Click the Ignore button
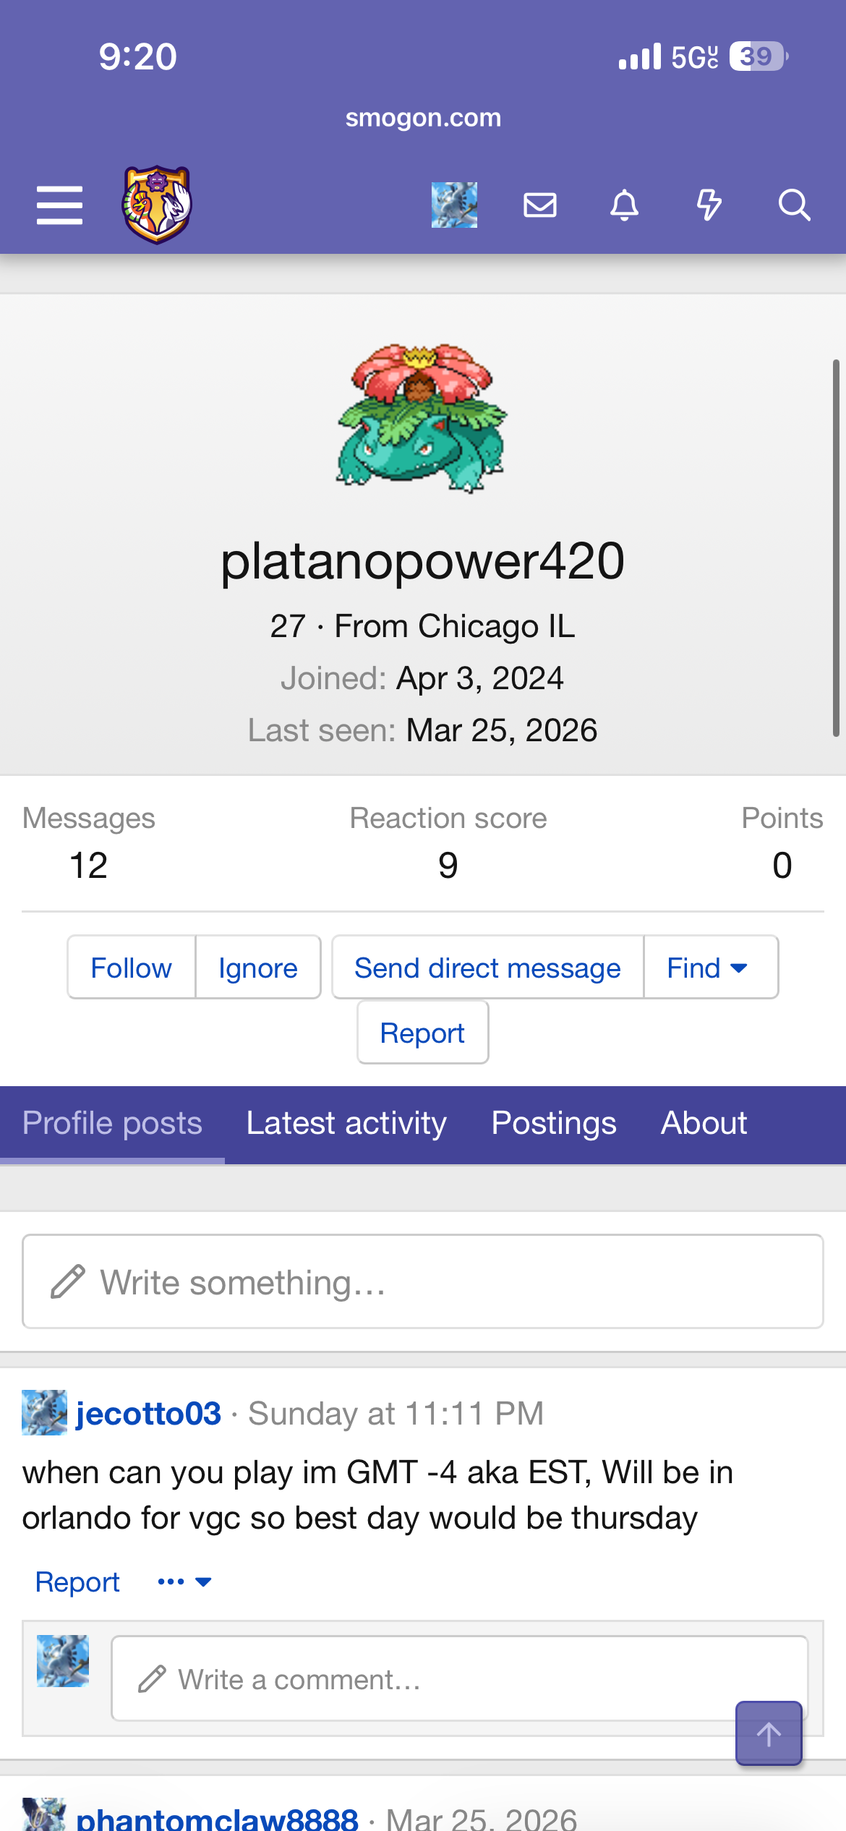 [x=258, y=968]
